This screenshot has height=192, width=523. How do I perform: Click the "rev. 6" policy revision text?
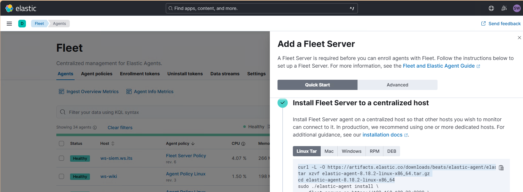pos(171,162)
